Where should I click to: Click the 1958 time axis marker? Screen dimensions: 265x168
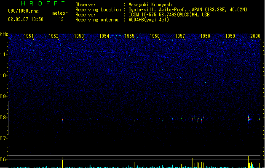205,36
